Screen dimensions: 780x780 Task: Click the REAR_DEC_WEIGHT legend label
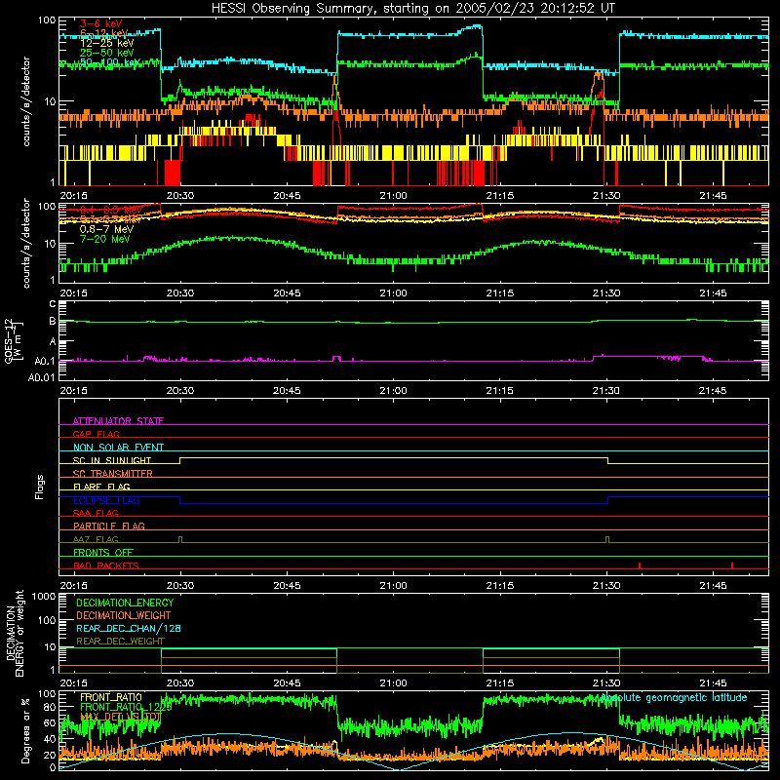pyautogui.click(x=120, y=642)
